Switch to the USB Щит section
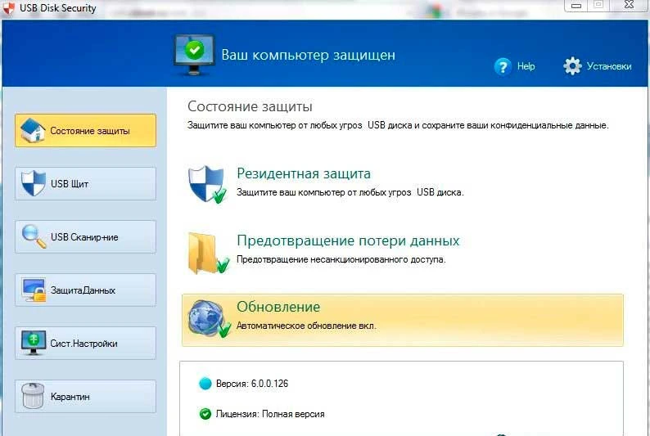650x436 pixels. 85,183
